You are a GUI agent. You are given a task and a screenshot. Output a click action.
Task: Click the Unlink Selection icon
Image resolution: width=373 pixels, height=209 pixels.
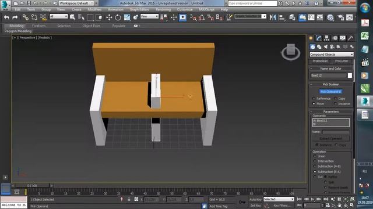point(34,17)
